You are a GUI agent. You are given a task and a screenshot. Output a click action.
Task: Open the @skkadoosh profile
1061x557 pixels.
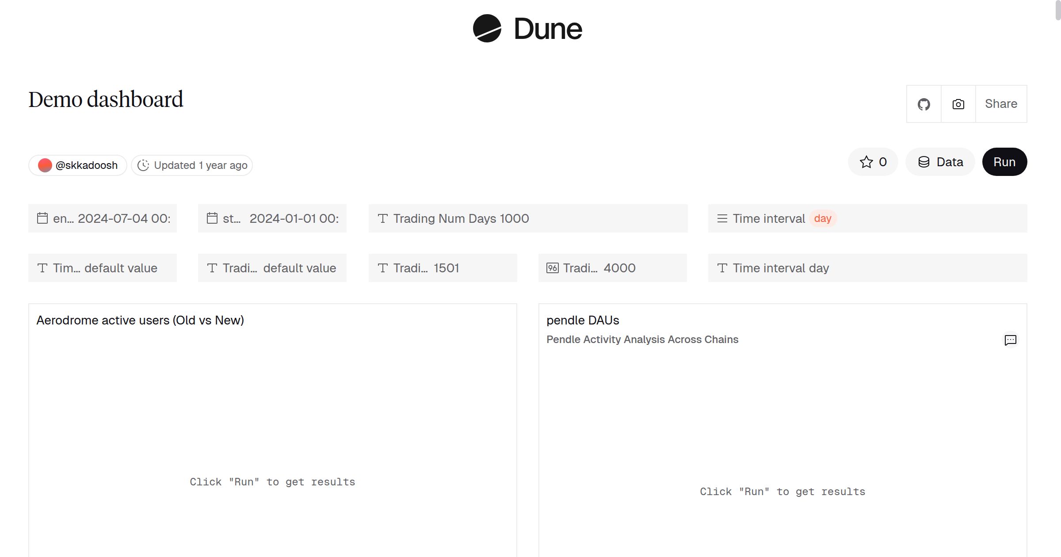[77, 165]
